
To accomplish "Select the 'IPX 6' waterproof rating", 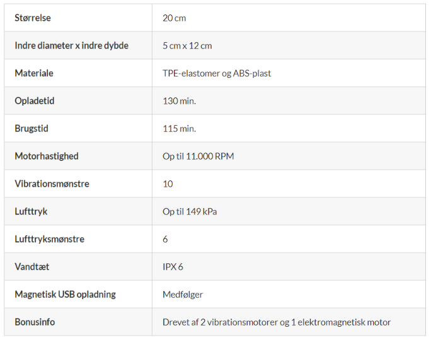I will point(173,267).
